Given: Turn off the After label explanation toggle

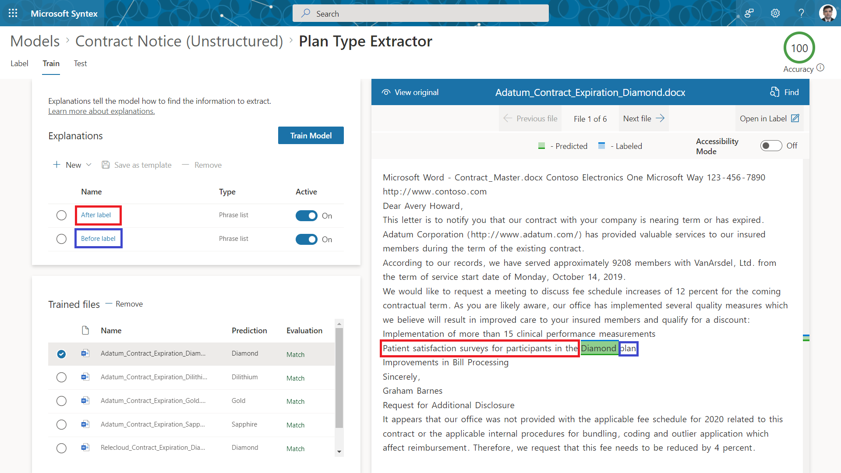Looking at the screenshot, I should click(x=306, y=215).
